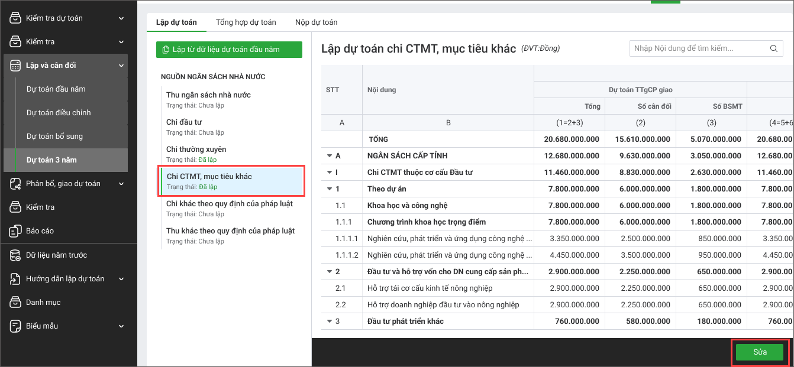Switch to the Tổng hợp dự toán tab
Image resolution: width=794 pixels, height=367 pixels.
coord(246,22)
